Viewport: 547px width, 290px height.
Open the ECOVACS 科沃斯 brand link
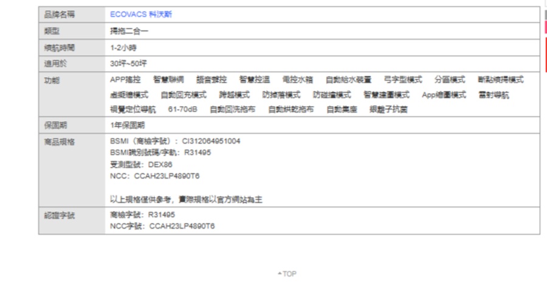point(141,14)
